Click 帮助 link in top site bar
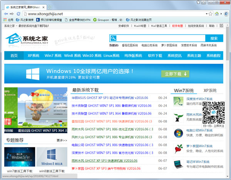Screen dimensions: 231x180 pyautogui.click(x=212, y=26)
